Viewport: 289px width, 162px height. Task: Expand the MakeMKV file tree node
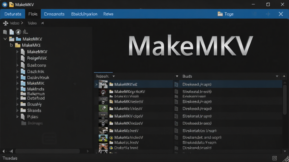[x=17, y=52]
